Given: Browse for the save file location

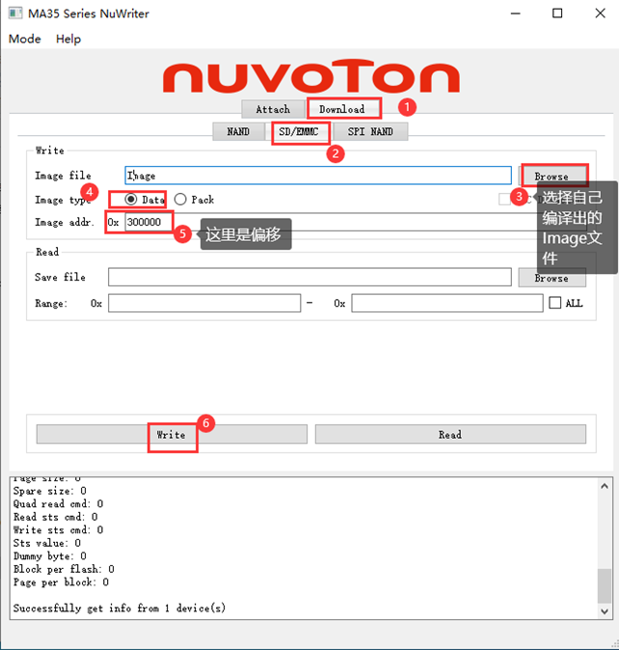Looking at the screenshot, I should tap(552, 278).
